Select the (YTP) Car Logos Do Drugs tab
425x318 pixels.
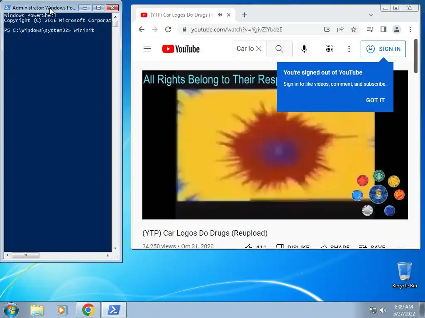coord(182,15)
